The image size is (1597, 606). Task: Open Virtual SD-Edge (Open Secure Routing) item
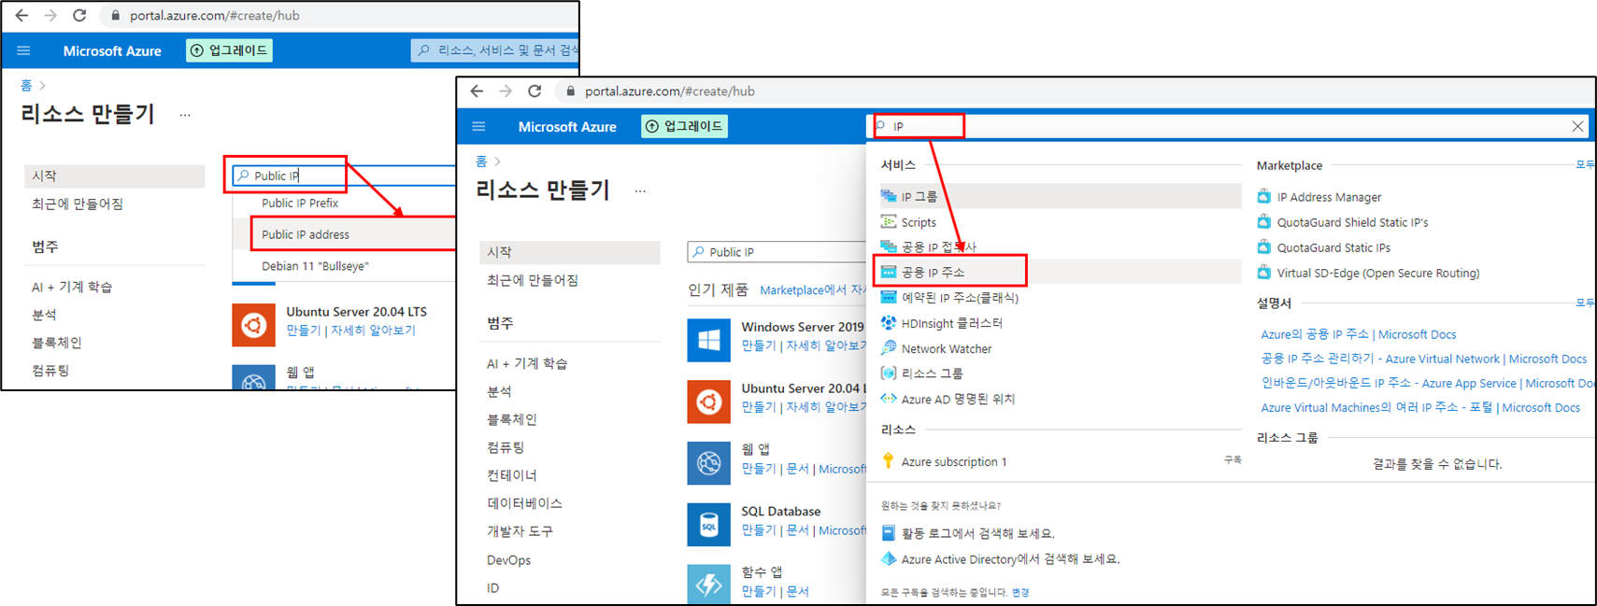click(1378, 273)
